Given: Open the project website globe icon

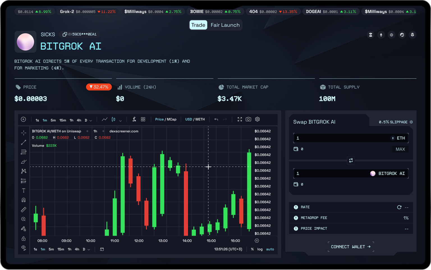Looking at the screenshot, I should [x=391, y=35].
